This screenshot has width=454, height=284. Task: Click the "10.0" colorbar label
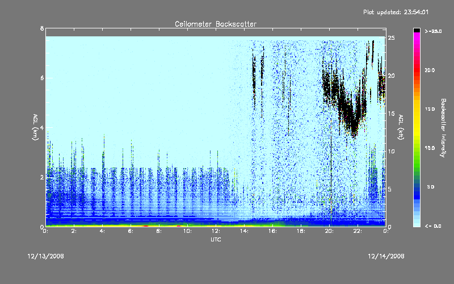[x=430, y=148]
